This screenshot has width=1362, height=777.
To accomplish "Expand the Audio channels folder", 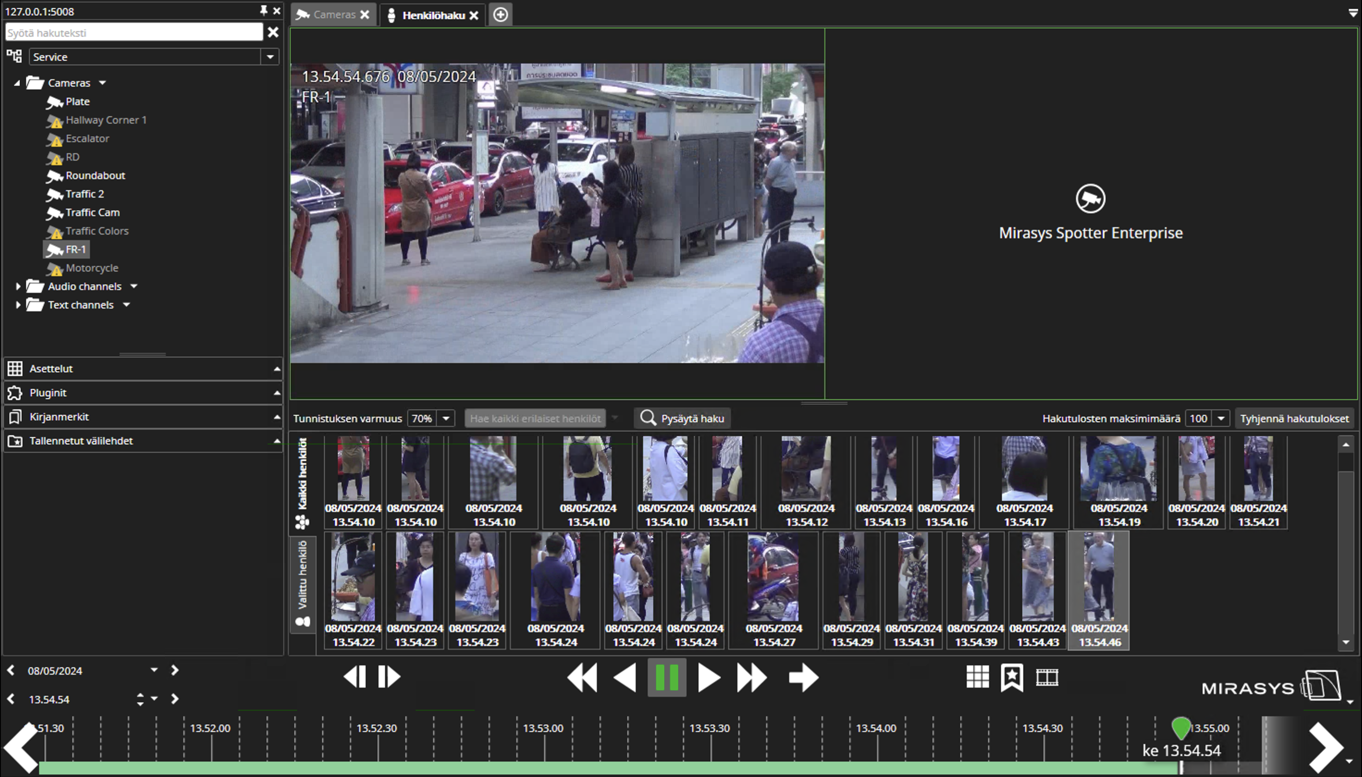I will pos(18,287).
